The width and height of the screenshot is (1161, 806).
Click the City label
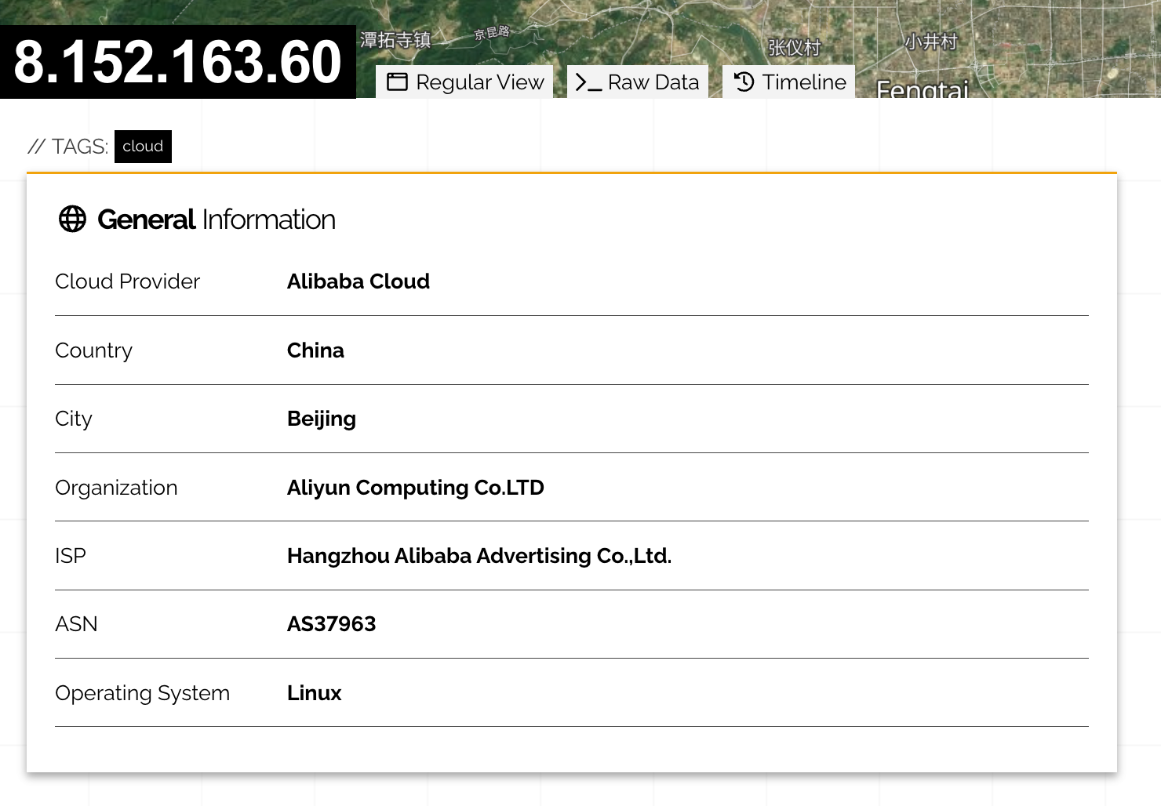click(74, 419)
